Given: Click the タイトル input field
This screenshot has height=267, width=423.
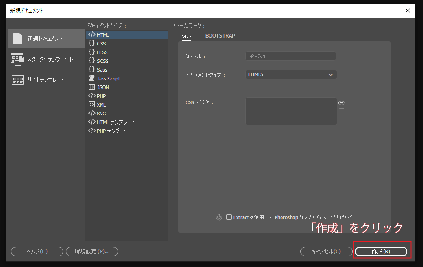Looking at the screenshot, I should (x=290, y=56).
